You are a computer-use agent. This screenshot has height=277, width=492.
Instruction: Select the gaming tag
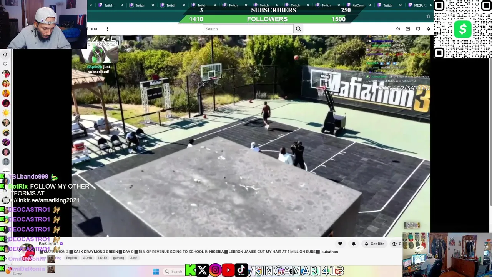[x=118, y=258]
